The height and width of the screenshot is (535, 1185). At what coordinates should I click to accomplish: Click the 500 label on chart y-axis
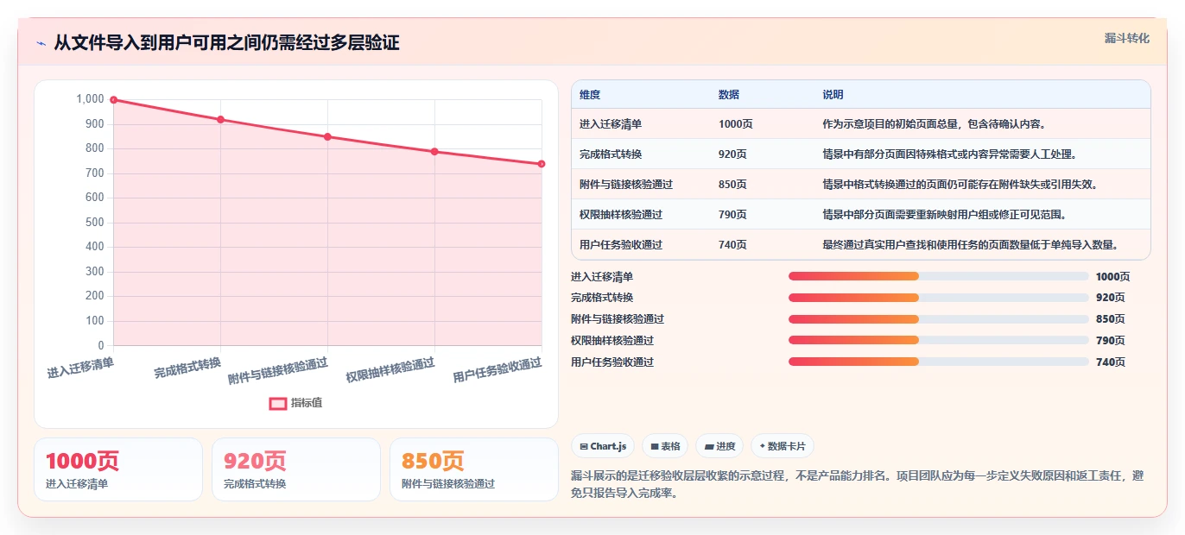pos(94,223)
